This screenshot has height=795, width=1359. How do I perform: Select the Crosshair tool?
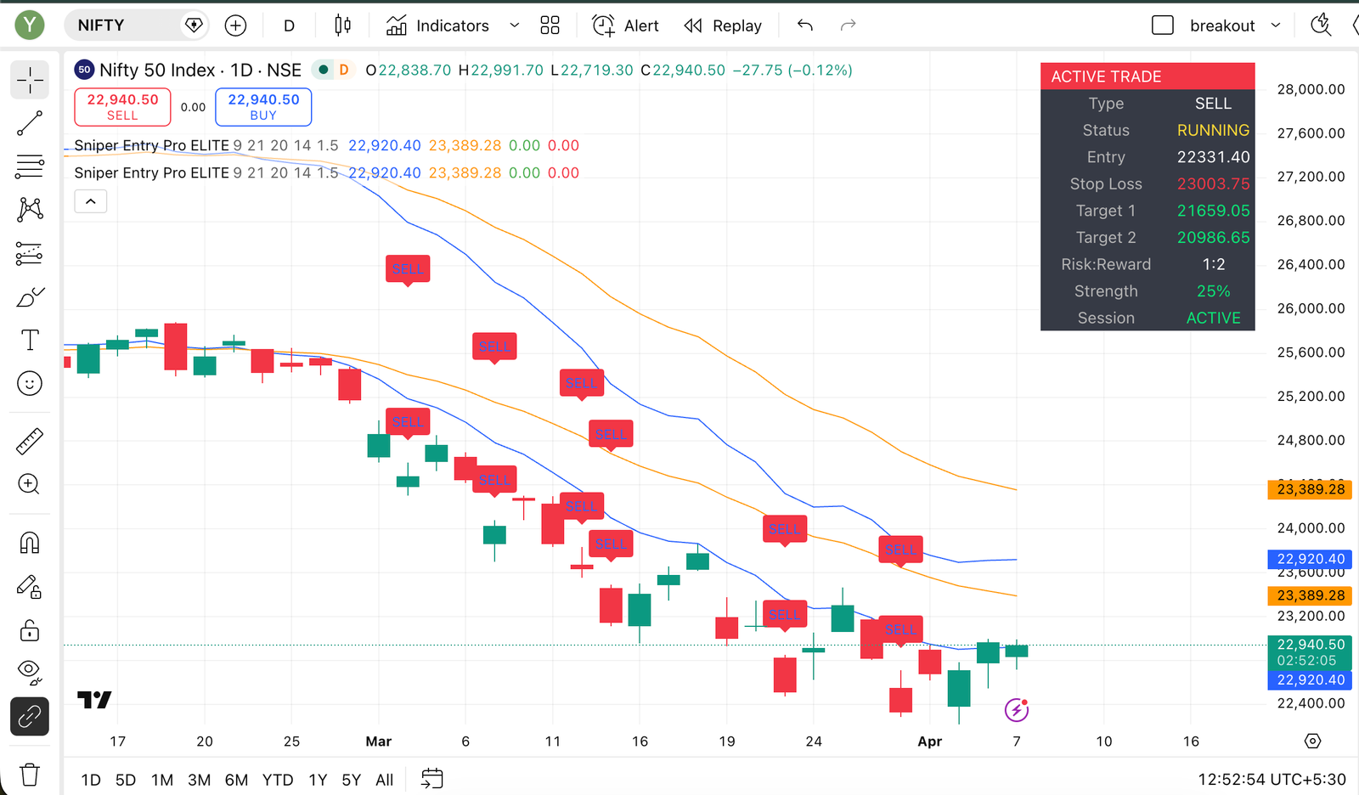[x=30, y=79]
